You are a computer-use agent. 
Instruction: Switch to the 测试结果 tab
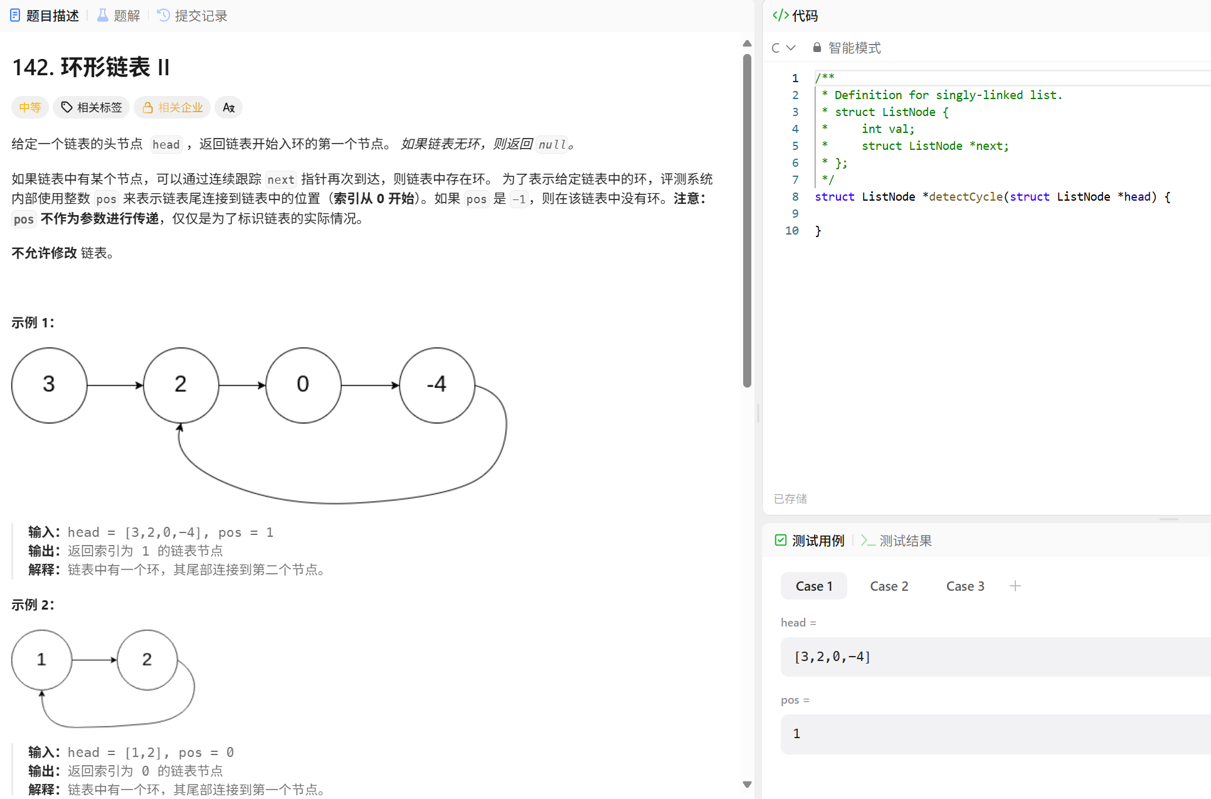897,541
